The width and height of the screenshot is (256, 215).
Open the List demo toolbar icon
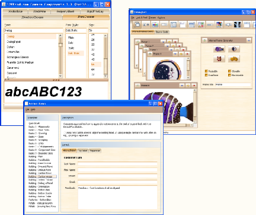click(192, 25)
